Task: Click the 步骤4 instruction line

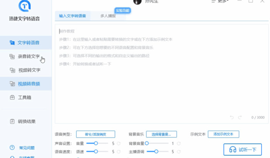Action: tap(85, 64)
